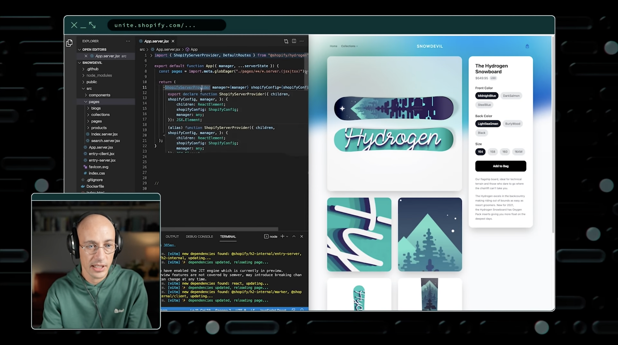Open the mountain trees product thumbnail
The image size is (618, 345).
click(430, 234)
